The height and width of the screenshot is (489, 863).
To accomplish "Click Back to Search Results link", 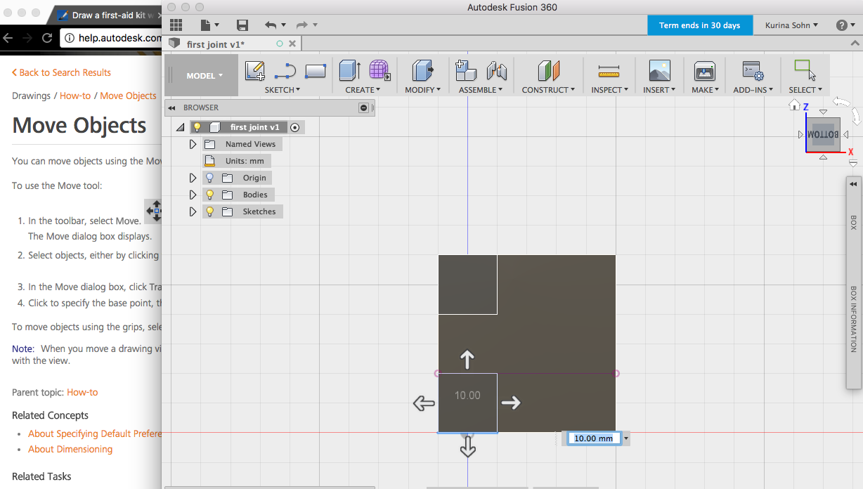I will pyautogui.click(x=61, y=72).
